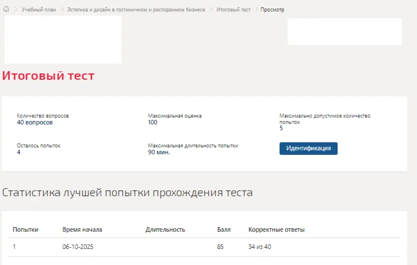Click the score value 85
The image size is (417, 265).
(x=221, y=247)
